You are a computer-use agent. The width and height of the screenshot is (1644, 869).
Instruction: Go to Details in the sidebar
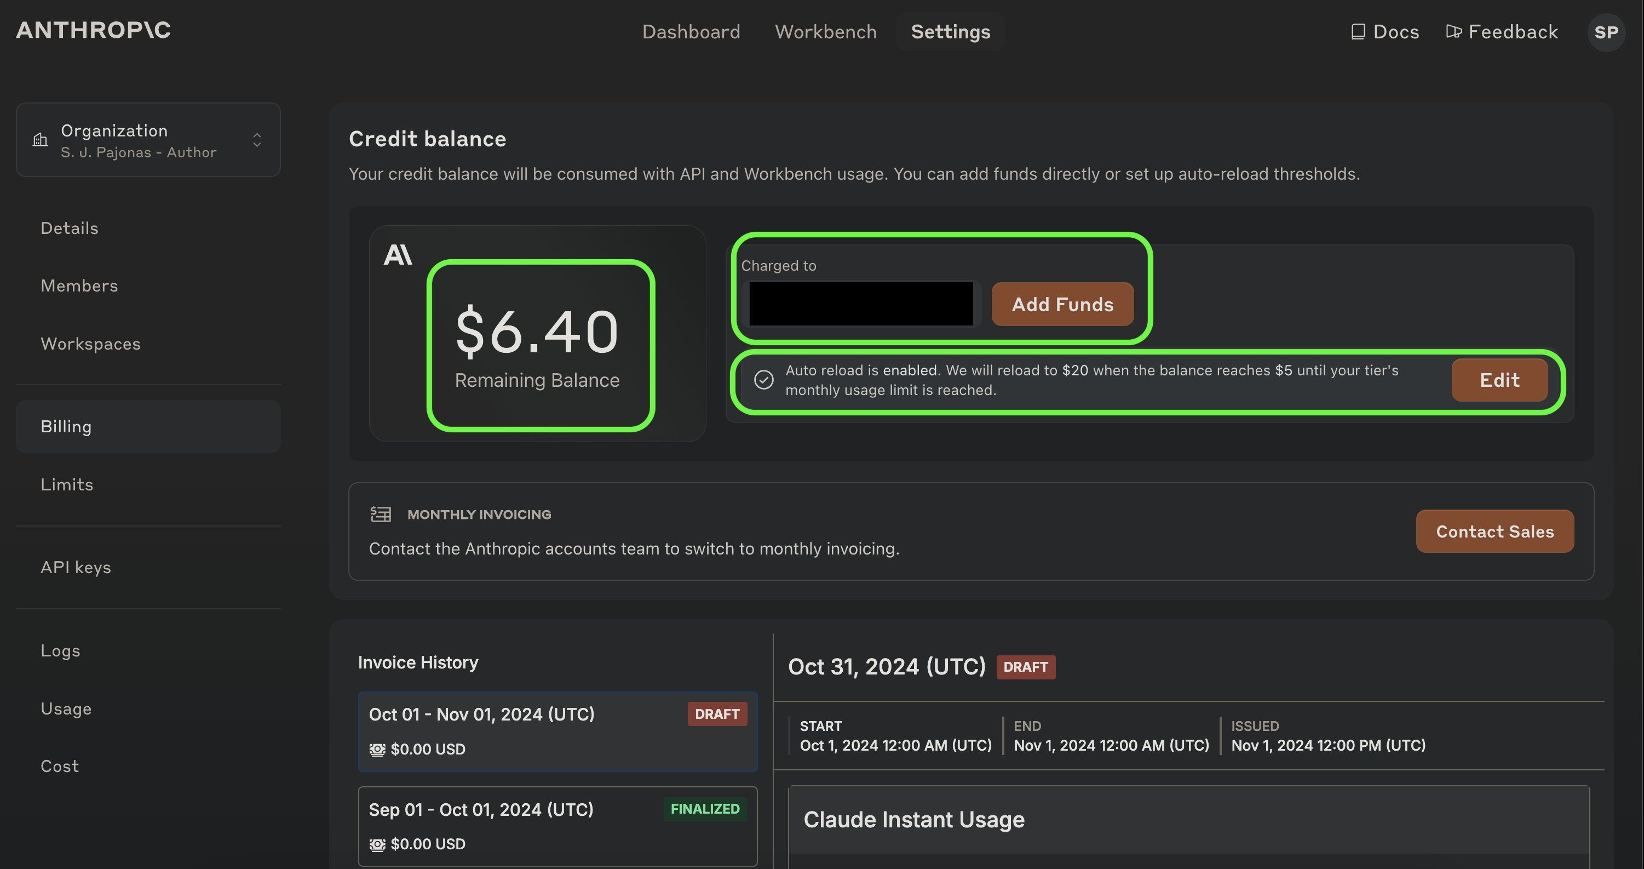pyautogui.click(x=69, y=228)
